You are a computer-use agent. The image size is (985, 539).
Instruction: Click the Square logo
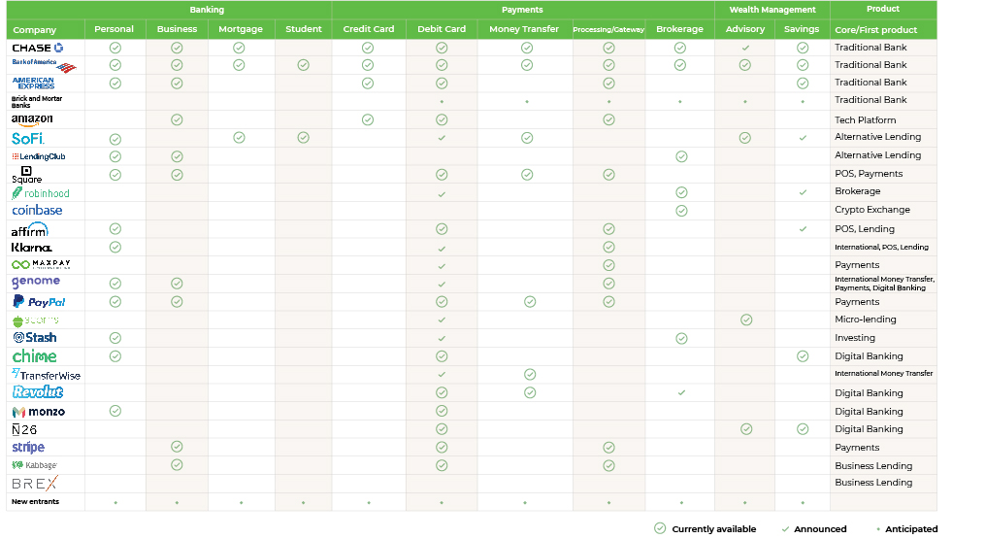click(x=26, y=175)
